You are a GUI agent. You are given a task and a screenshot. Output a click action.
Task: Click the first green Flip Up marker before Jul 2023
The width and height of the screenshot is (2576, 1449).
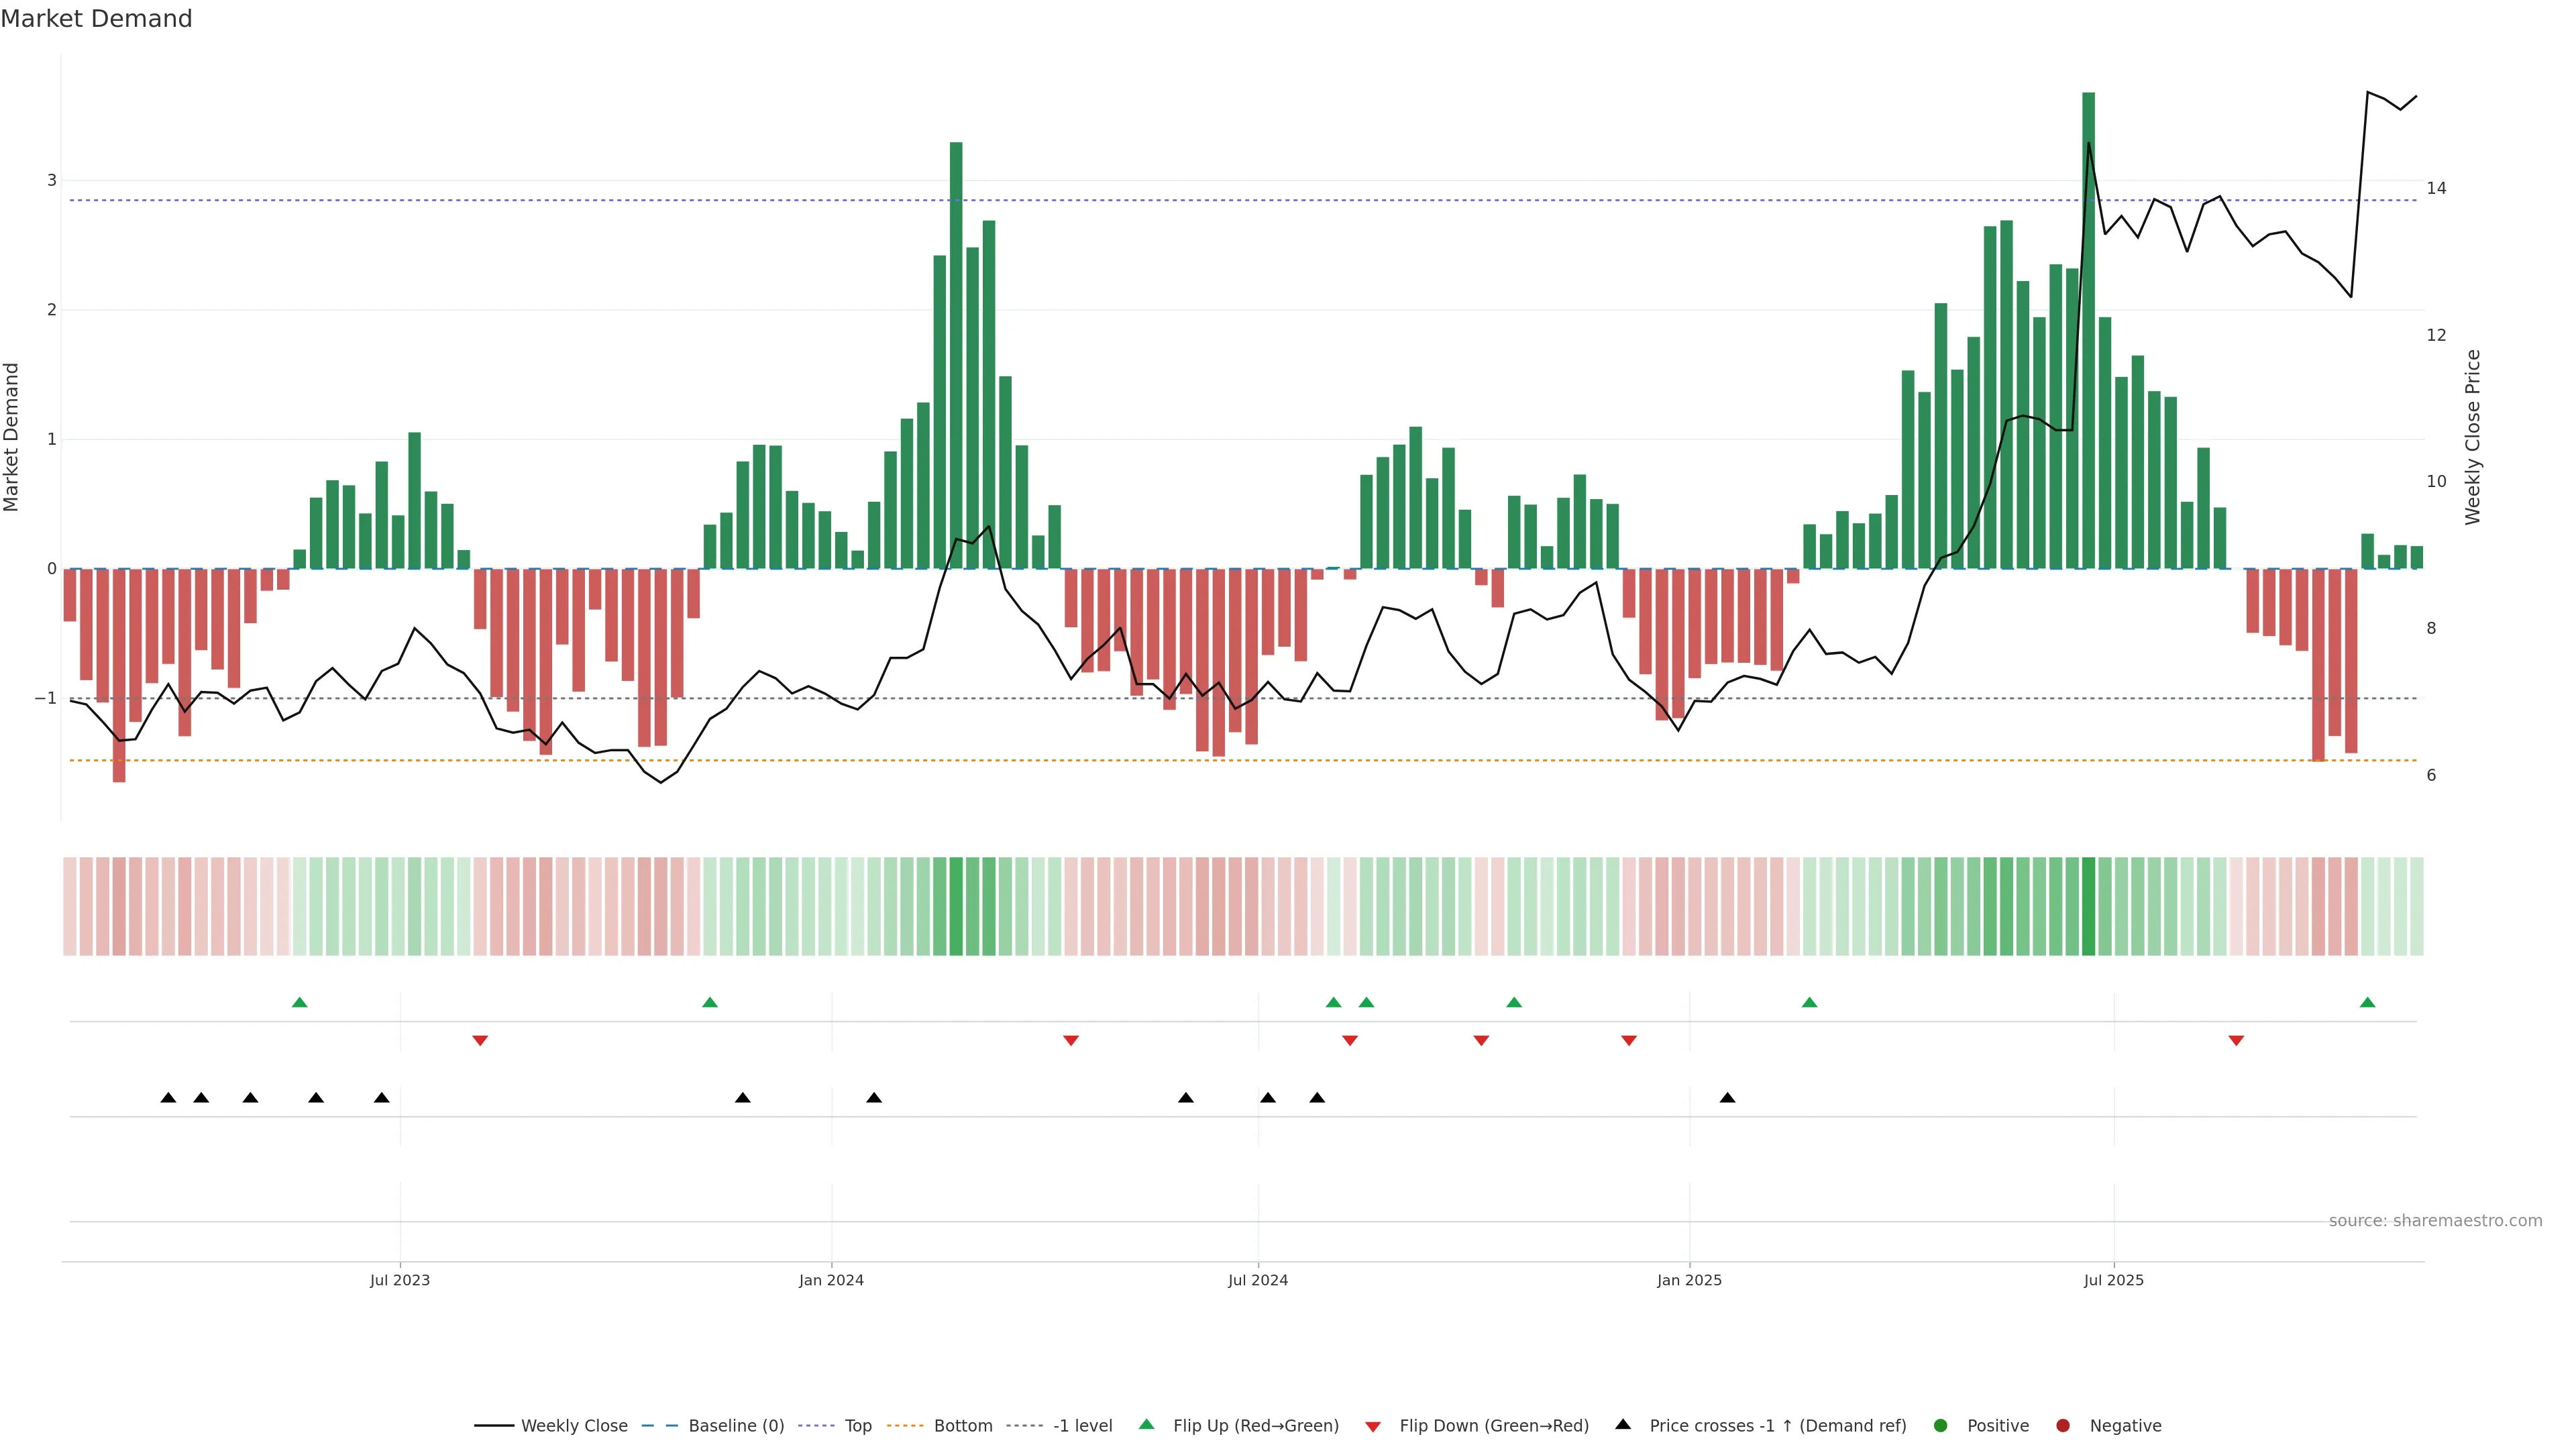tap(299, 1003)
